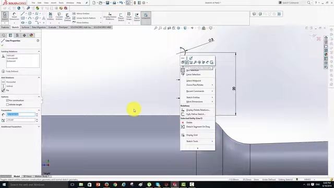Image resolution: width=334 pixels, height=188 pixels.
Task: Click the Mirror Entities command
Action: 81,14
